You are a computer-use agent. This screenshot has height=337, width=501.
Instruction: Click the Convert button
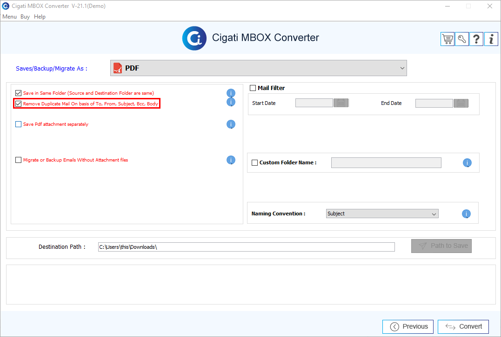463,326
